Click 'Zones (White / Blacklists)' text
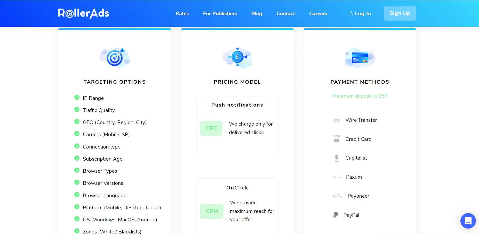The height and width of the screenshot is (235, 479). (x=112, y=232)
